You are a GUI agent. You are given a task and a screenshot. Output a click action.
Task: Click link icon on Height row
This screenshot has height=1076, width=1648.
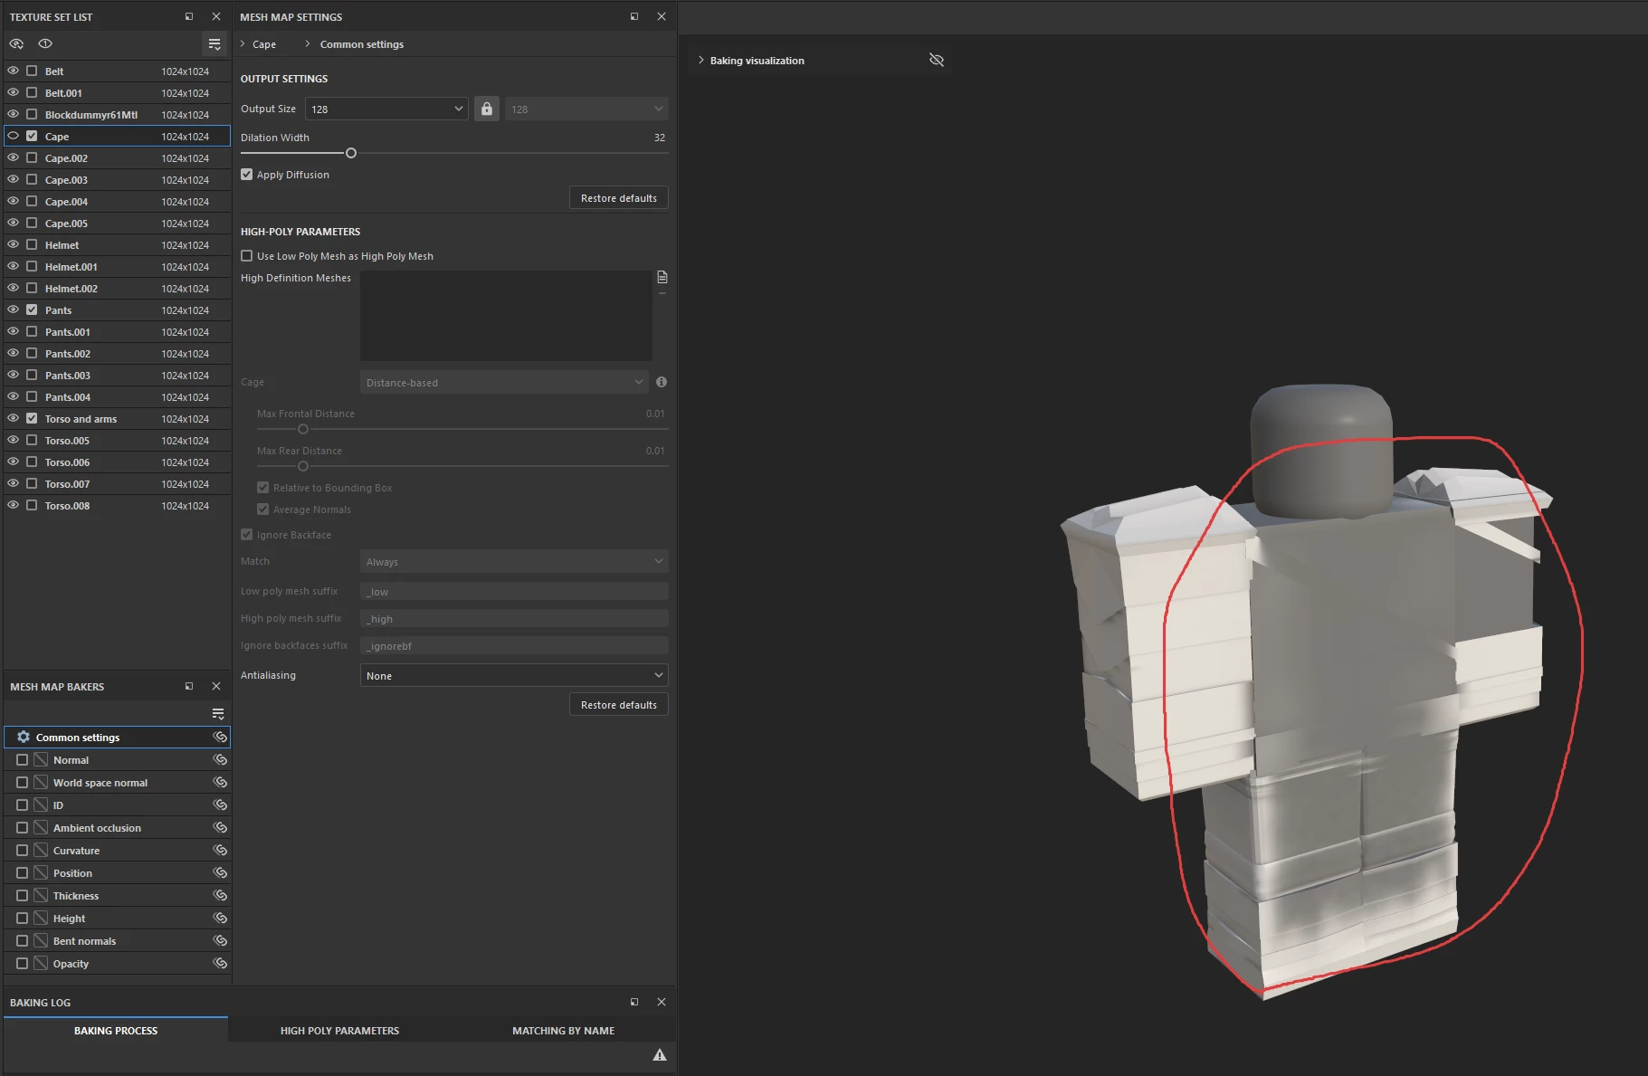tap(220, 918)
